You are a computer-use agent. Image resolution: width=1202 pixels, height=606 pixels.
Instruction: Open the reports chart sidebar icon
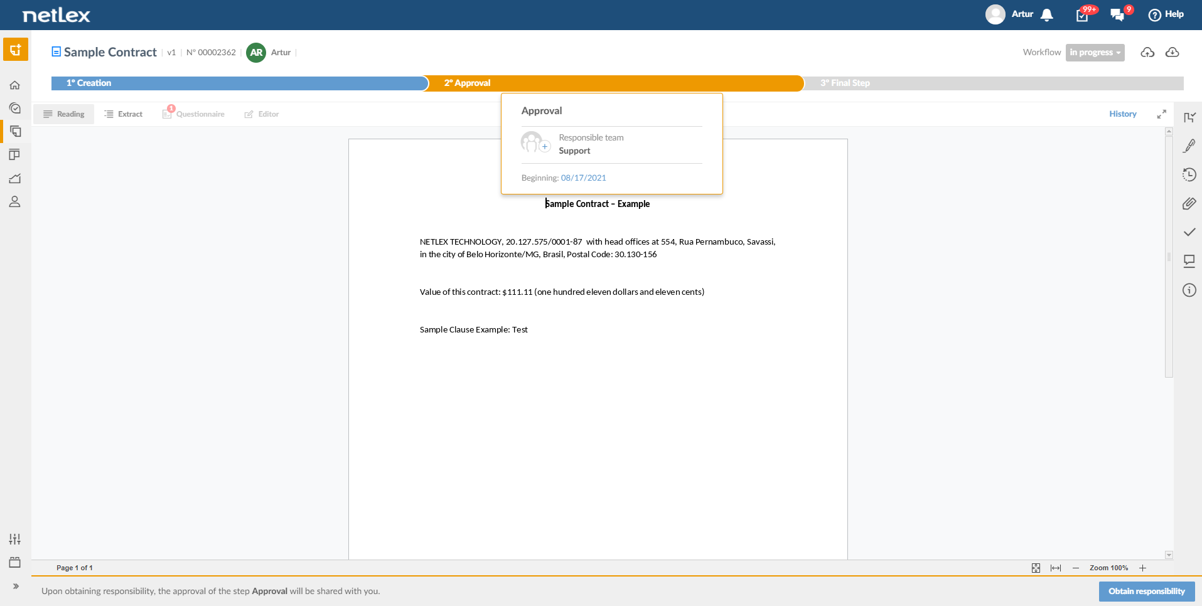(15, 178)
